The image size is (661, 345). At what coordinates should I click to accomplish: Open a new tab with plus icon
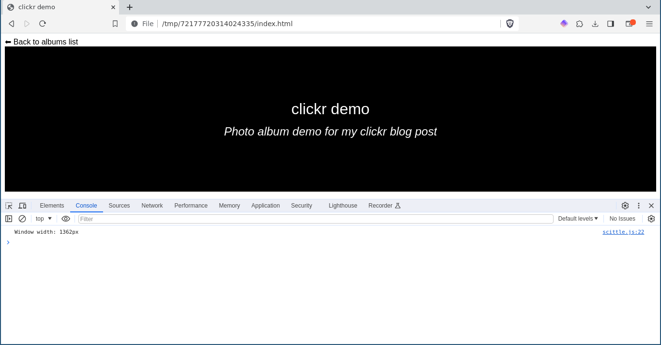coord(129,7)
